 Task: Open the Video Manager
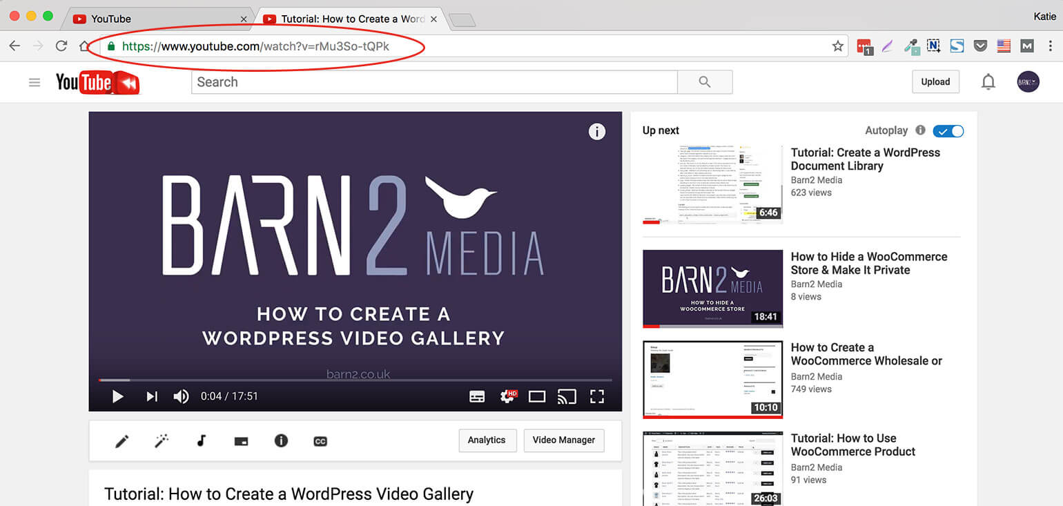click(563, 440)
